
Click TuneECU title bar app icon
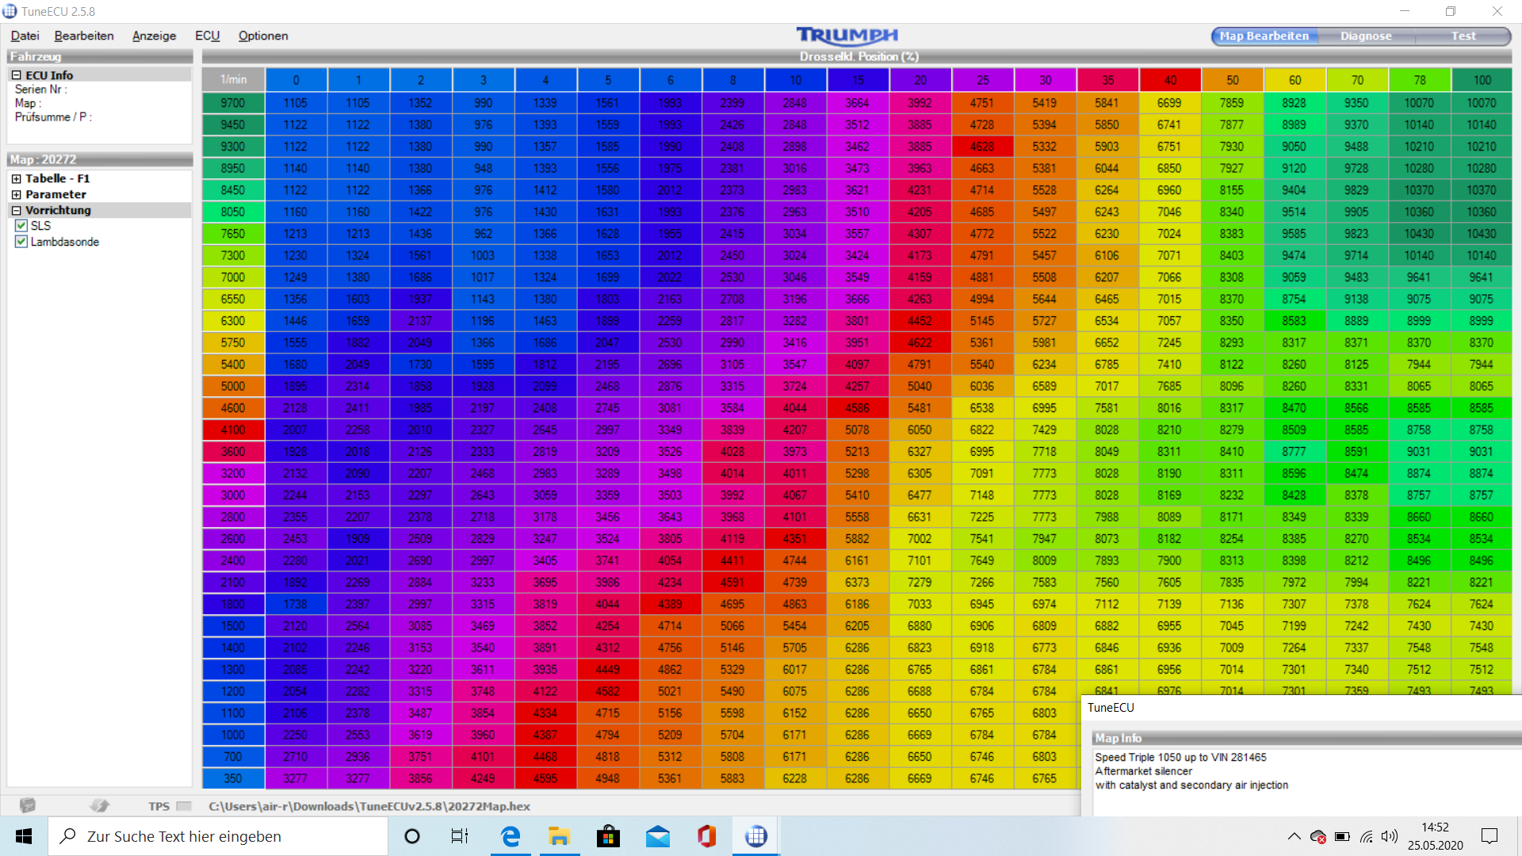tap(10, 11)
